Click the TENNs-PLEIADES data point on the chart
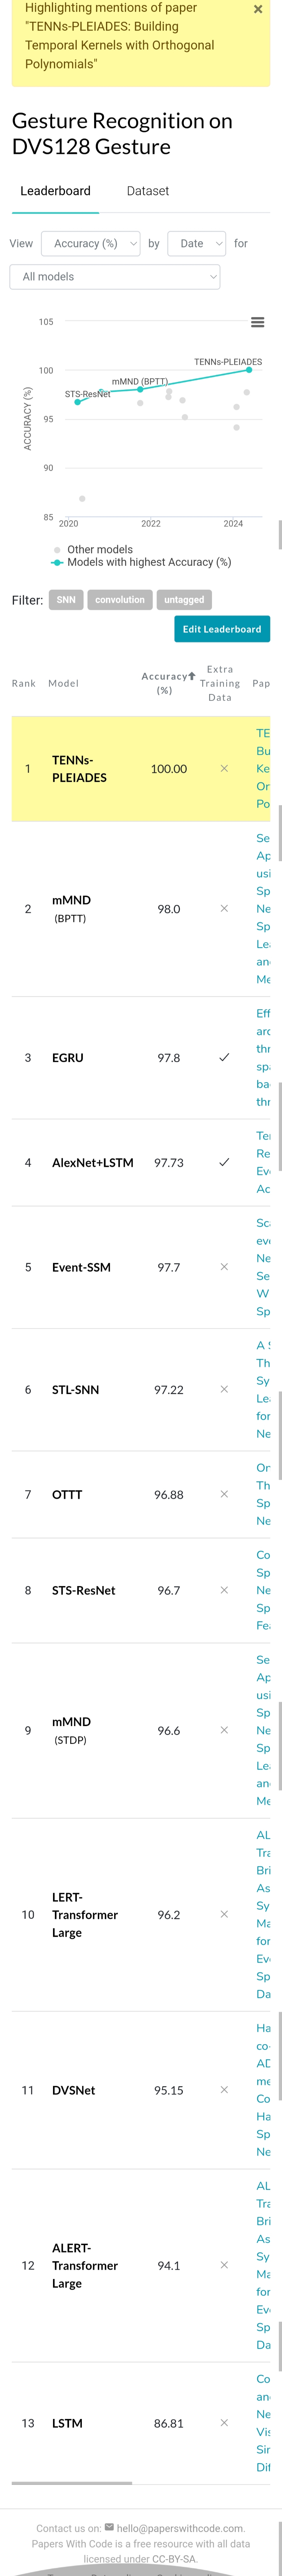Image resolution: width=282 pixels, height=2576 pixels. point(249,370)
